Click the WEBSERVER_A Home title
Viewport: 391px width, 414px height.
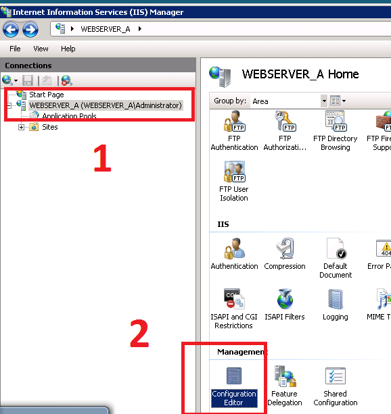[300, 74]
